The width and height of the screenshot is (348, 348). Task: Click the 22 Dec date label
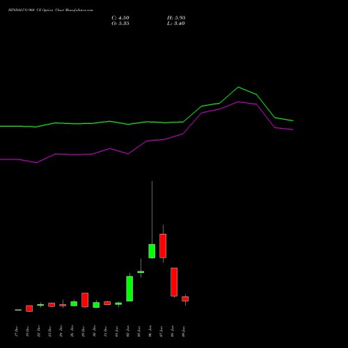pyautogui.click(x=39, y=331)
